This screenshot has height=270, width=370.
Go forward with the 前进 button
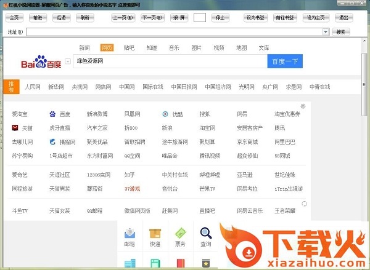coord(38,18)
